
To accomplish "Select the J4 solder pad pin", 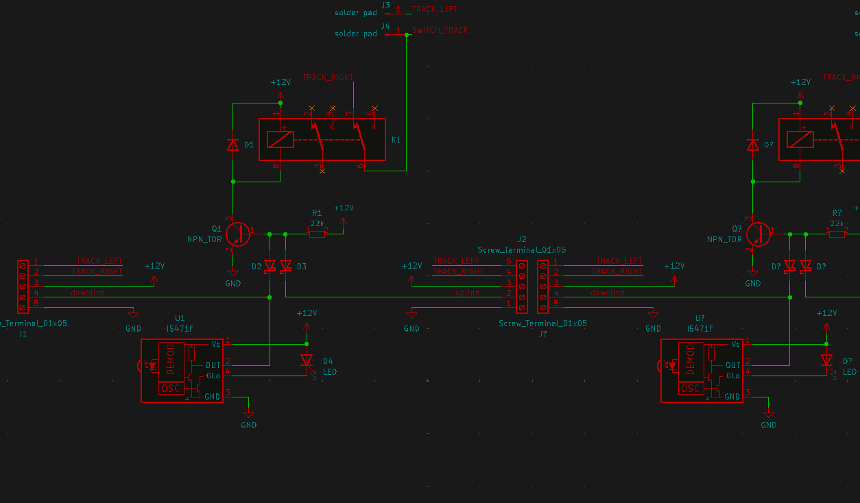I will pos(396,33).
